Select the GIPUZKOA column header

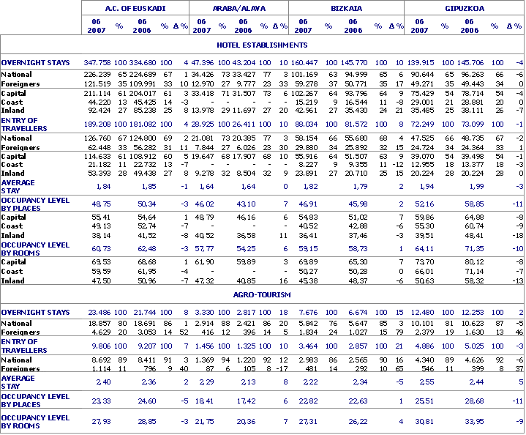465,7
